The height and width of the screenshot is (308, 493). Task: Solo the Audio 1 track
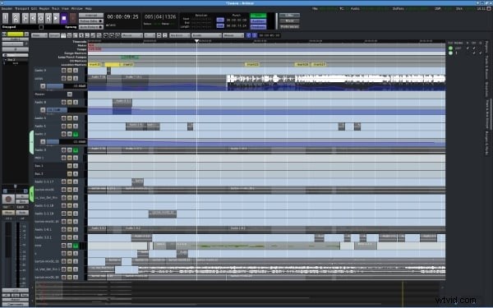click(x=76, y=126)
